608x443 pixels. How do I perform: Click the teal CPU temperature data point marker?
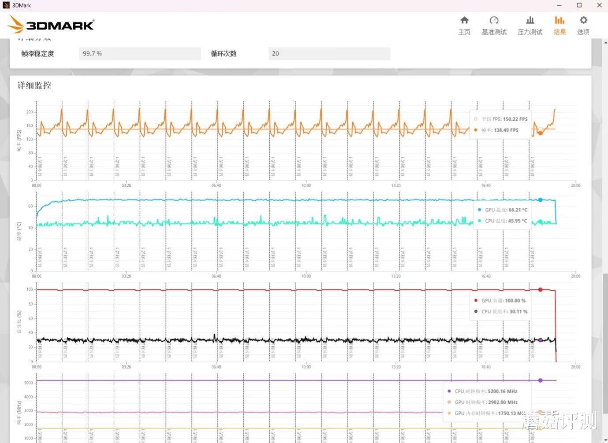[540, 222]
